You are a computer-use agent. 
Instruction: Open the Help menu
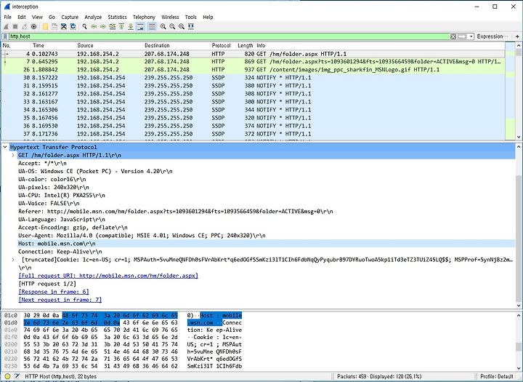[208, 17]
